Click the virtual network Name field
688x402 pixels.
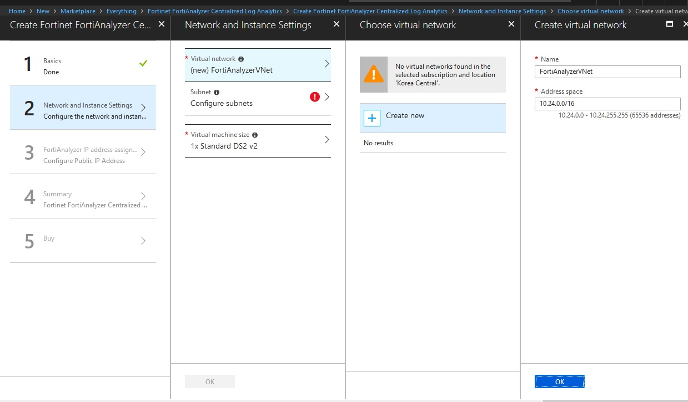tap(607, 72)
